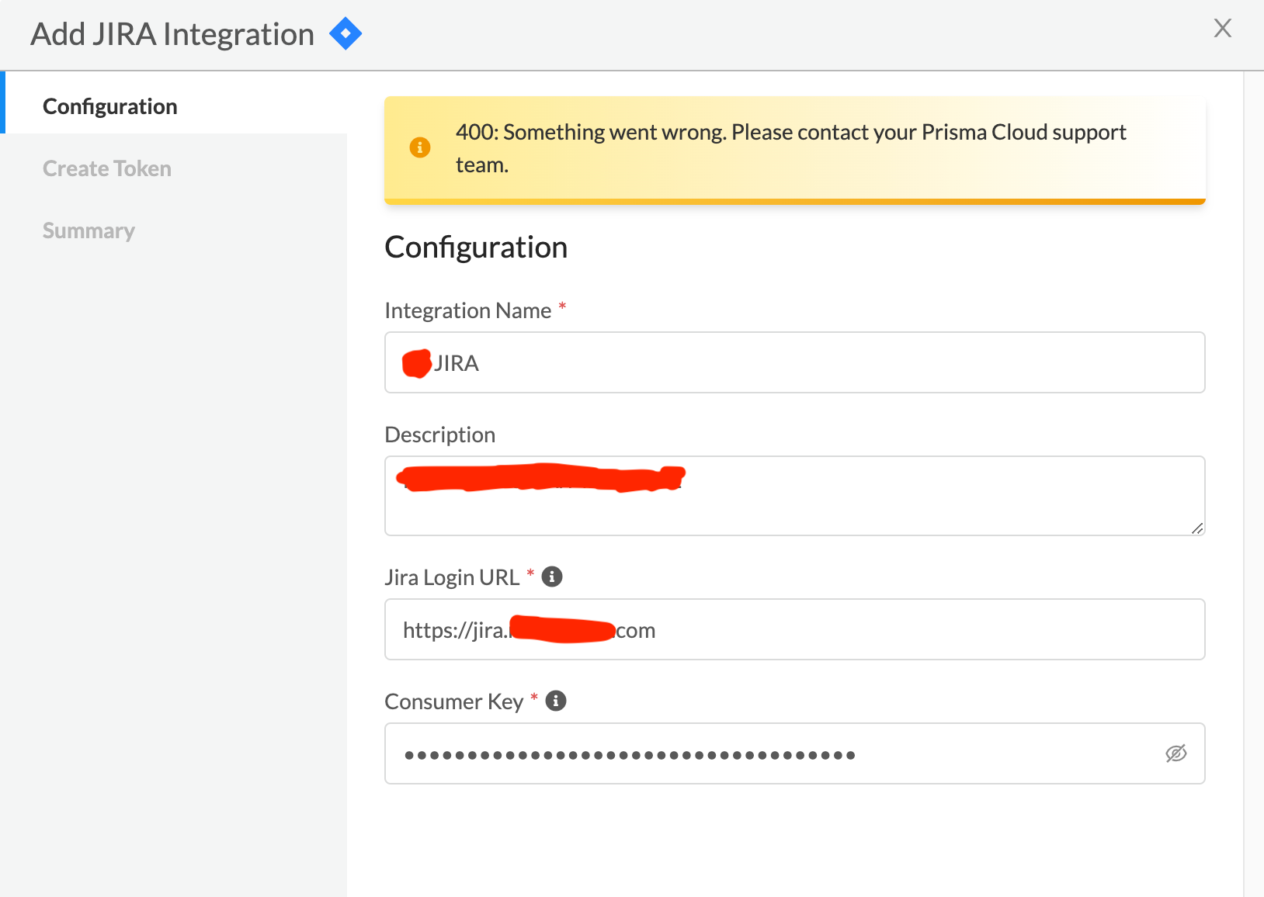Screen dimensions: 1264x897
Task: Select the Configuration step in sidebar
Action: [x=109, y=106]
